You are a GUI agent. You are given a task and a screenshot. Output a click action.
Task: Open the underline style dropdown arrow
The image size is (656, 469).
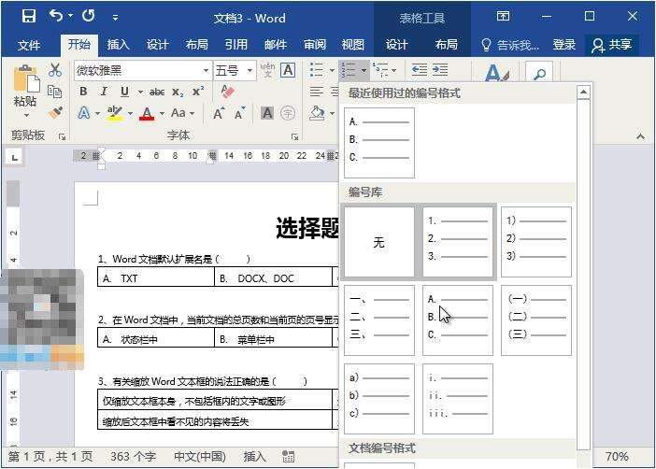[x=140, y=92]
